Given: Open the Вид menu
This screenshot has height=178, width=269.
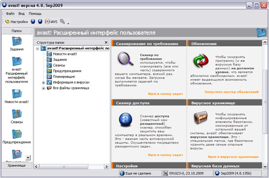Looking at the screenshot, I should coord(22,14).
